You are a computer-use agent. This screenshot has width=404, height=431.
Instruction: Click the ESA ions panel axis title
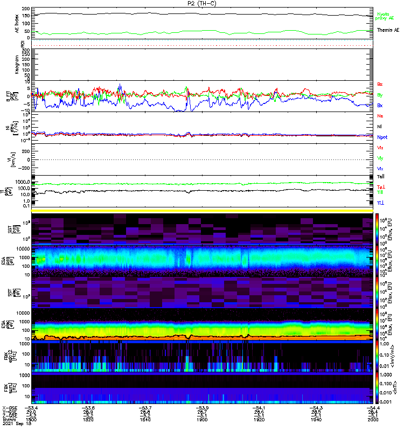(x=7, y=261)
